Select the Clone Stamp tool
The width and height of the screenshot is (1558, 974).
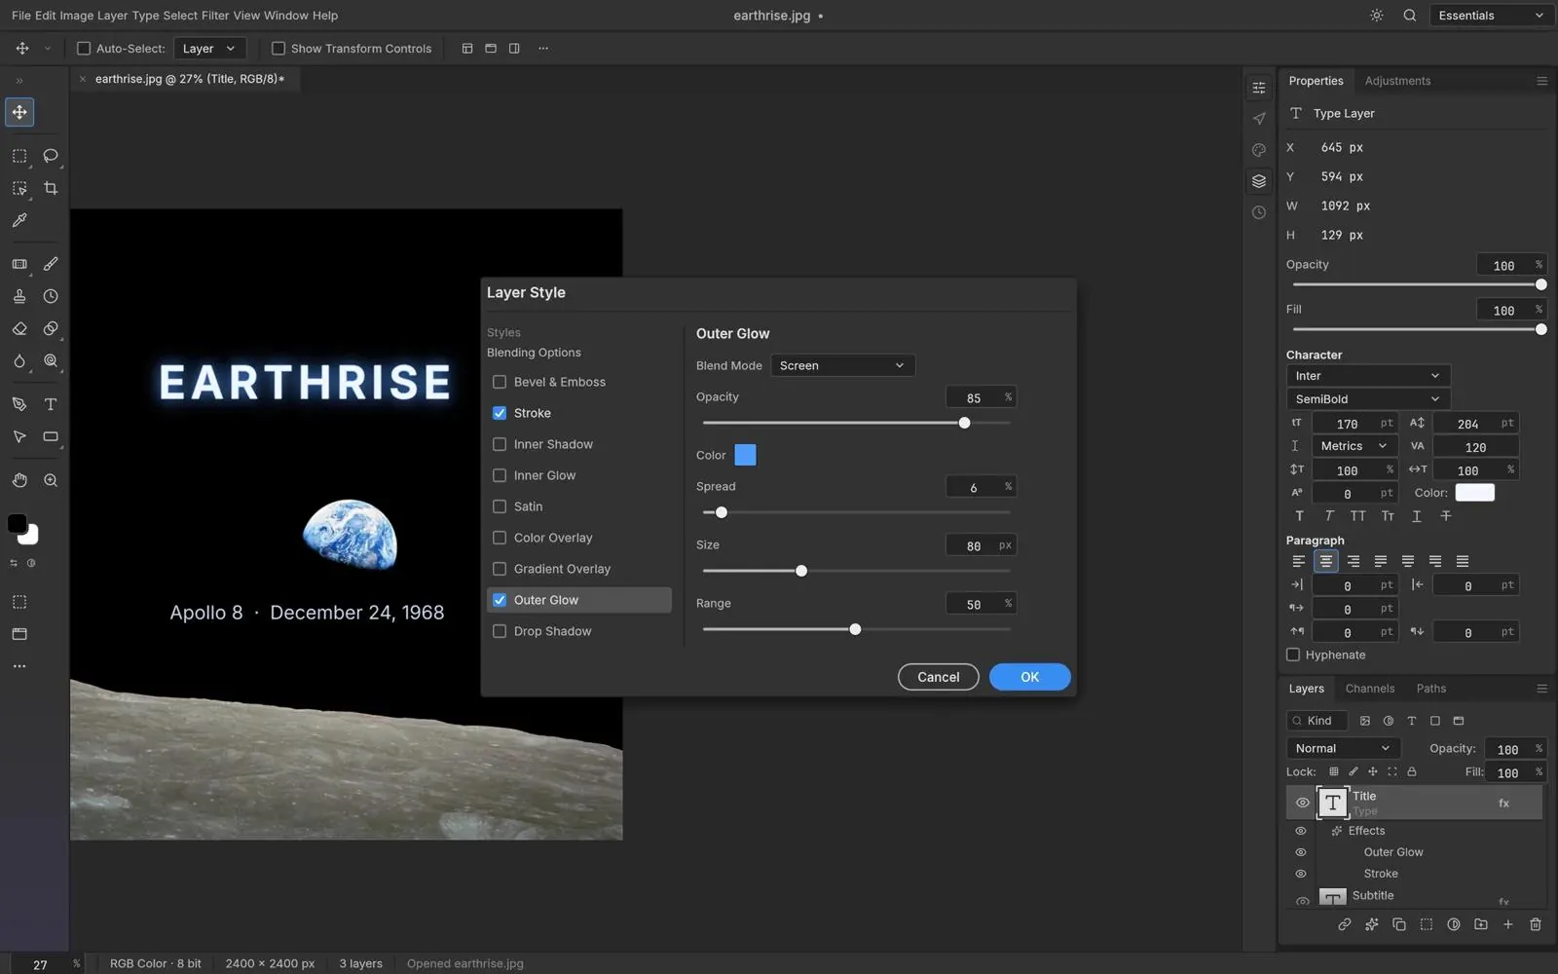pos(19,296)
